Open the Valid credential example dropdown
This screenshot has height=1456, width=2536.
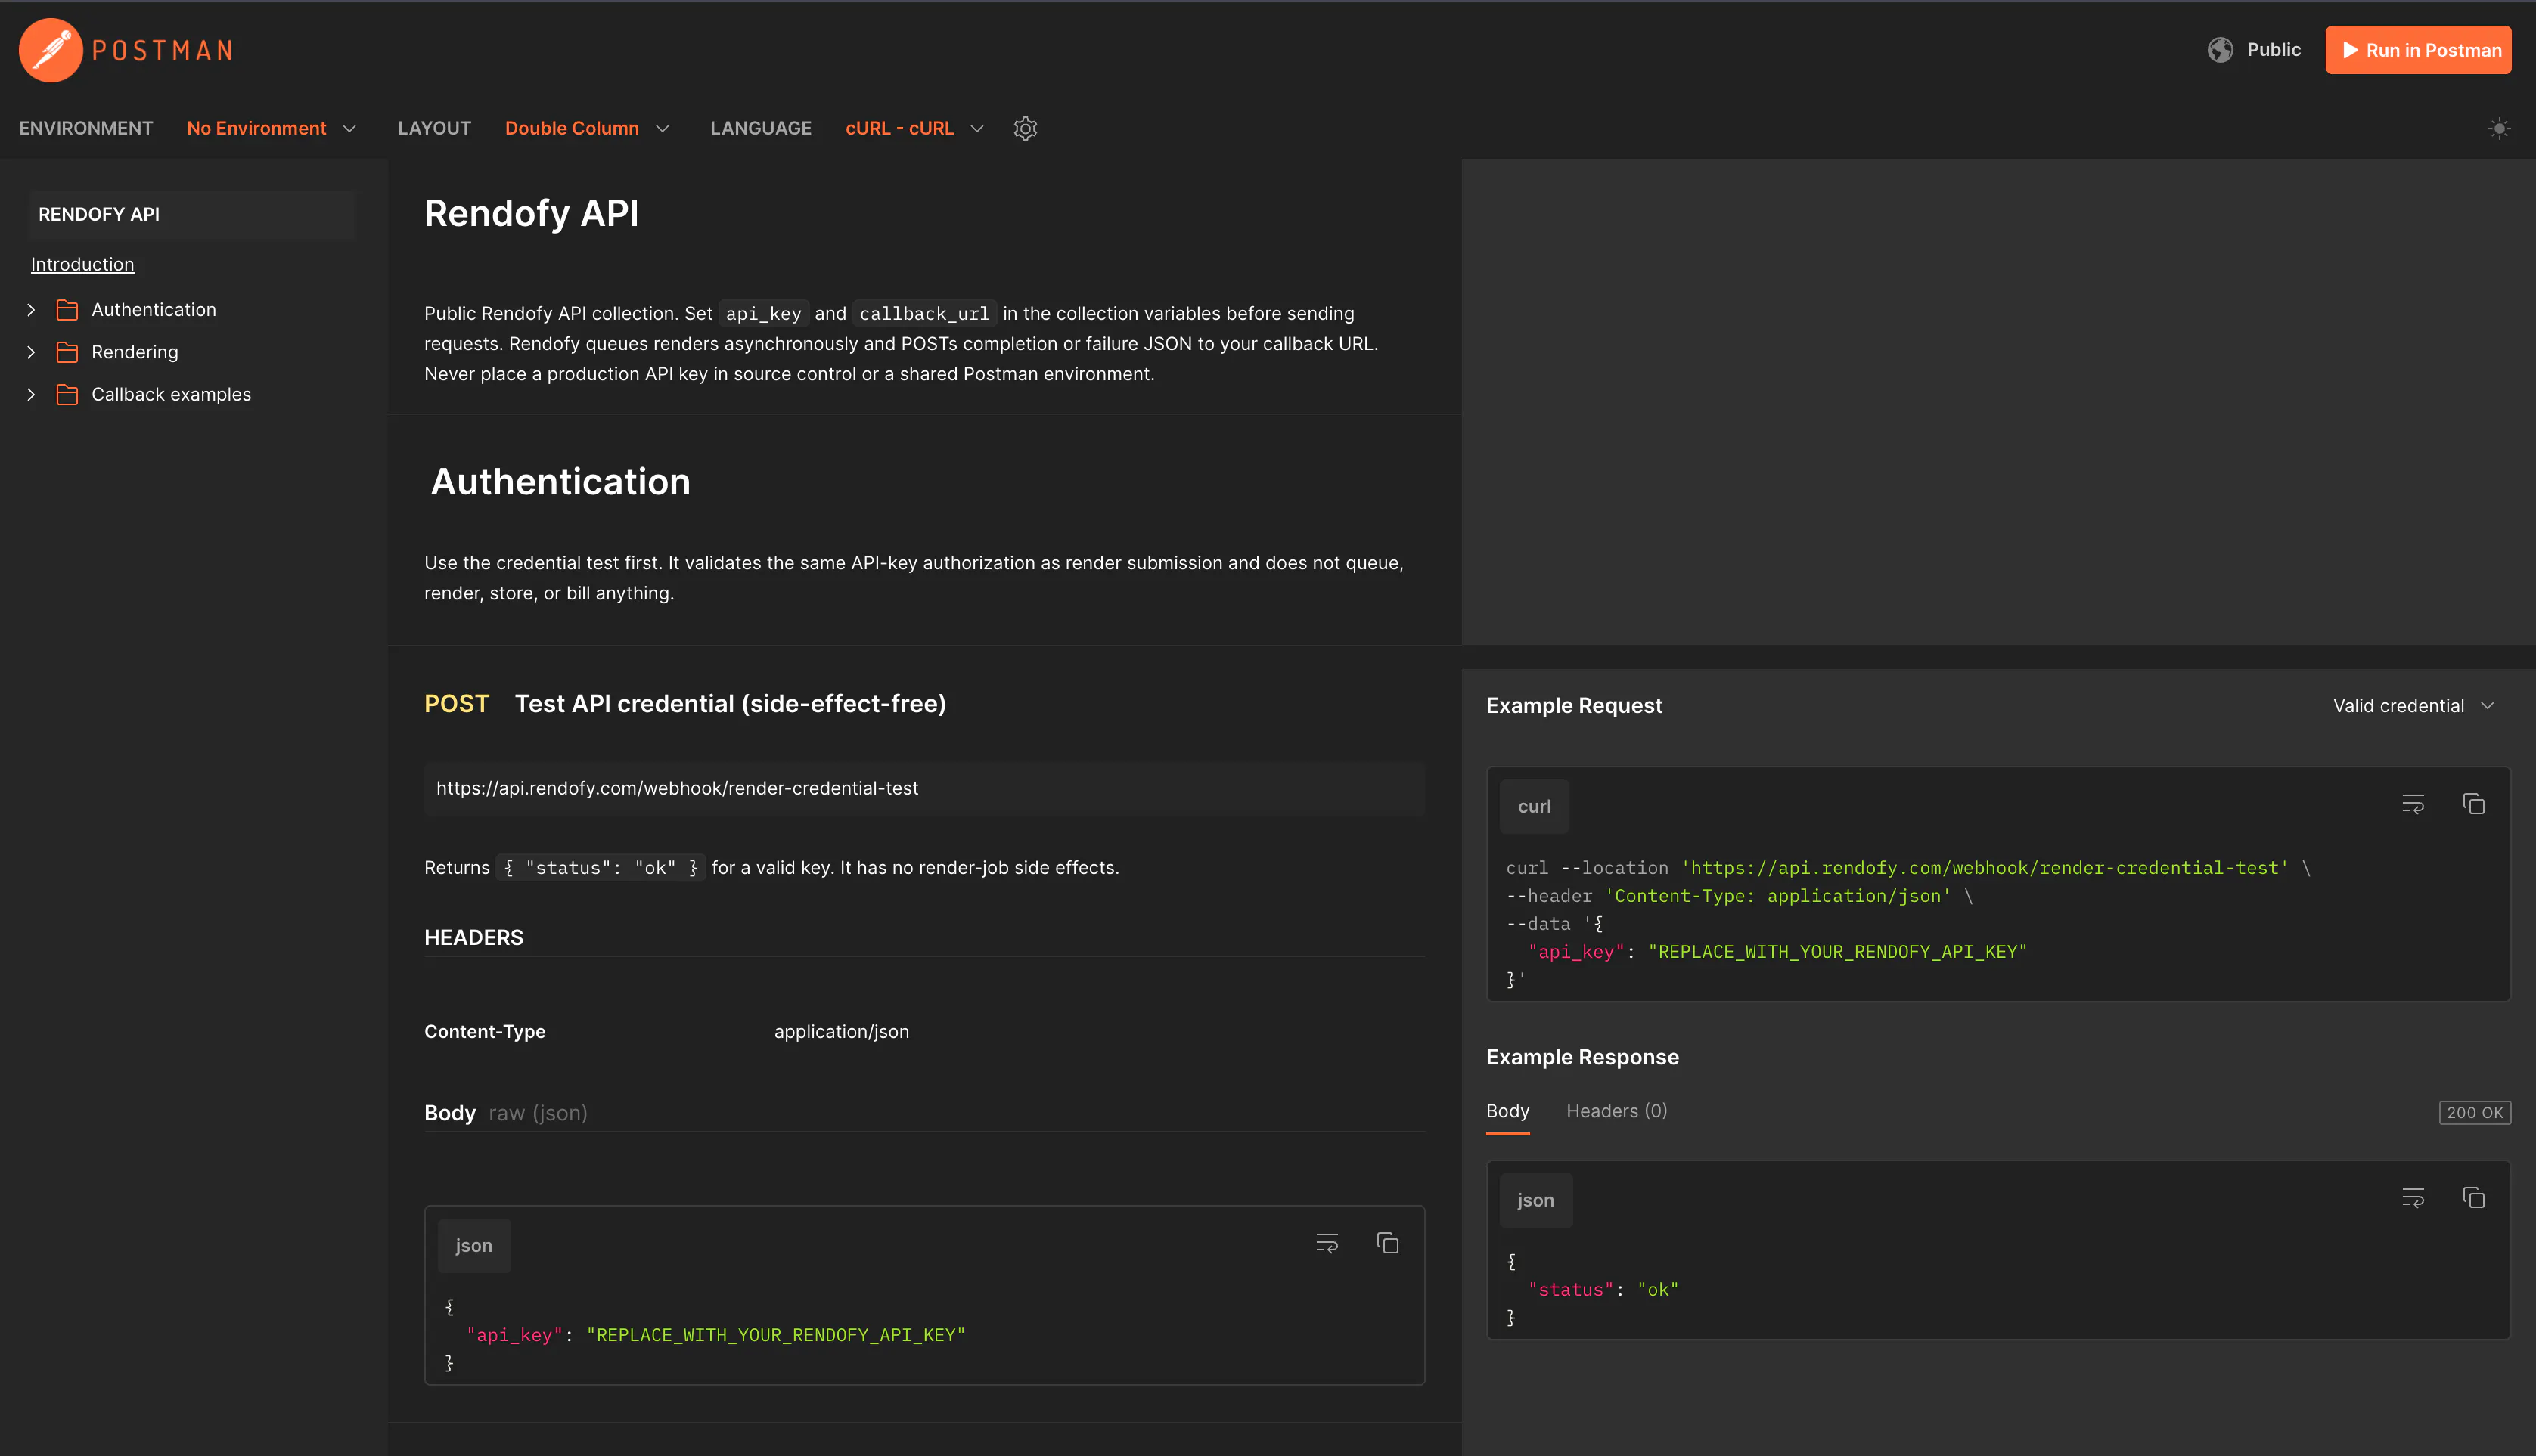(2413, 706)
